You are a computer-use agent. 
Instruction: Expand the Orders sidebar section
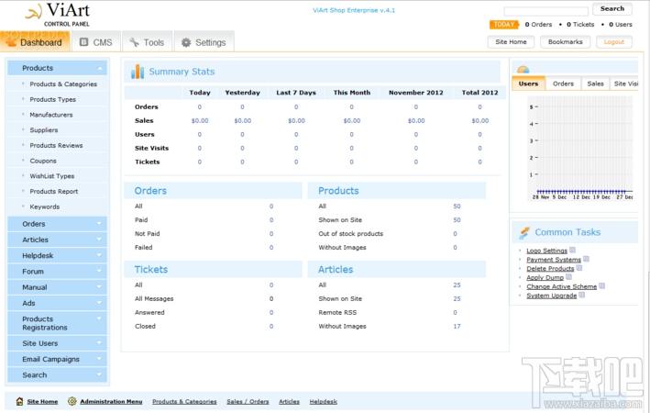[x=57, y=224]
